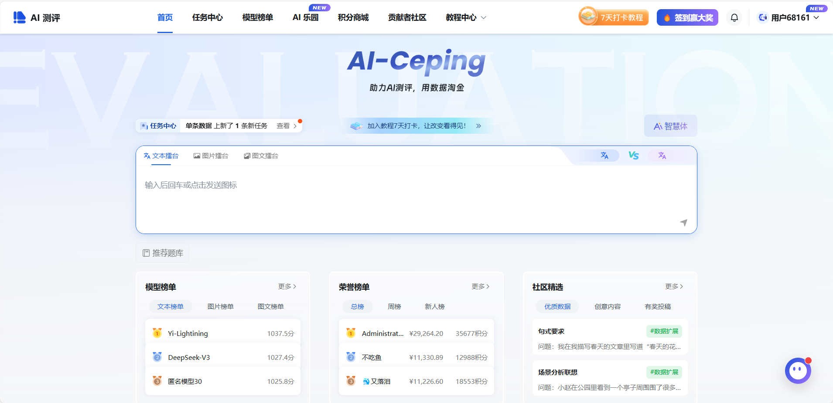Open the chatbot assistant floating icon
This screenshot has width=833, height=403.
tap(798, 371)
